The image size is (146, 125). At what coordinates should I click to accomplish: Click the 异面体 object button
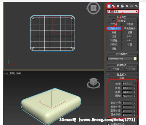(114, 24)
